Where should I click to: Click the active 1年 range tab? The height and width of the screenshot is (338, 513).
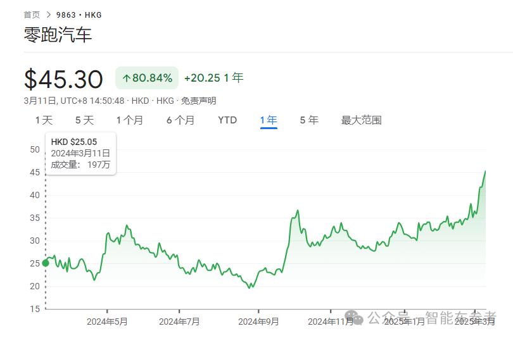(x=269, y=120)
